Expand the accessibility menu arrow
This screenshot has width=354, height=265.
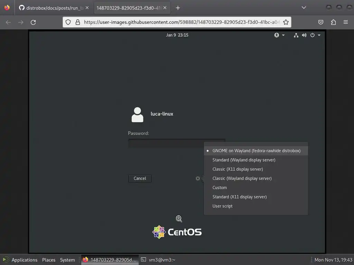[283, 35]
